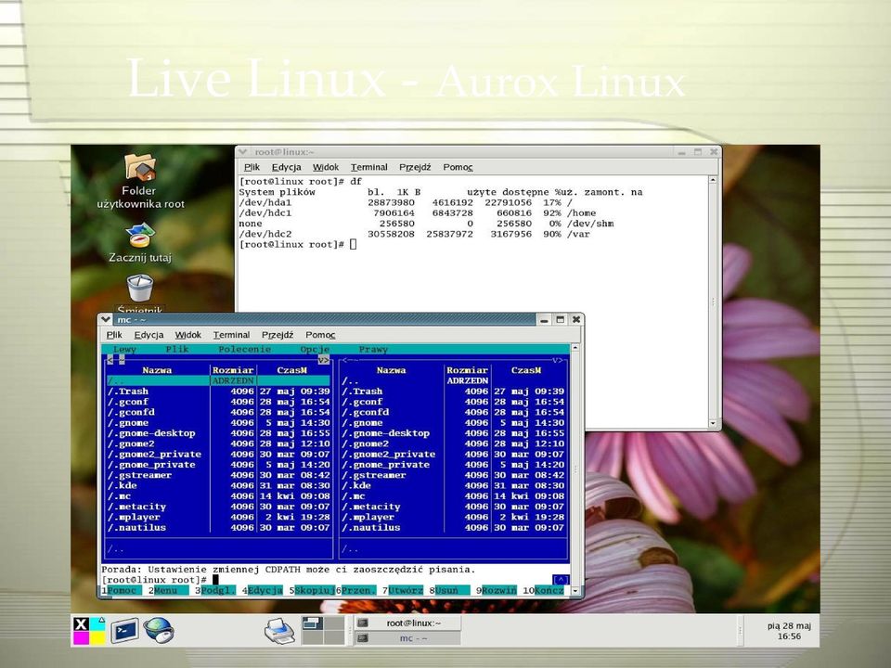Click the 4 Edycja function key button
891x668 pixels.
coord(265,590)
